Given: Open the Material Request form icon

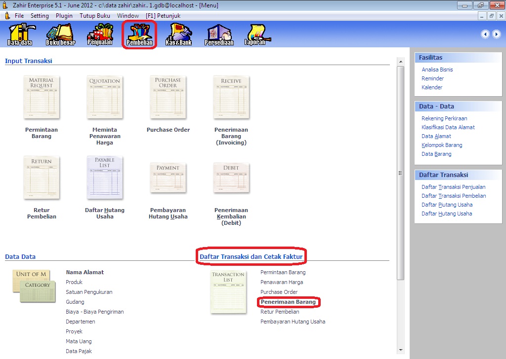Looking at the screenshot, I should pyautogui.click(x=42, y=97).
